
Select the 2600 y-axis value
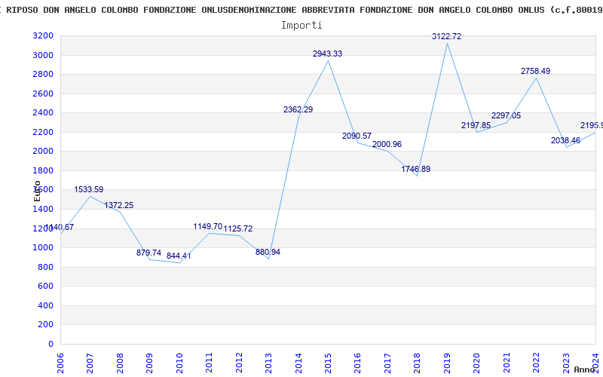(43, 93)
